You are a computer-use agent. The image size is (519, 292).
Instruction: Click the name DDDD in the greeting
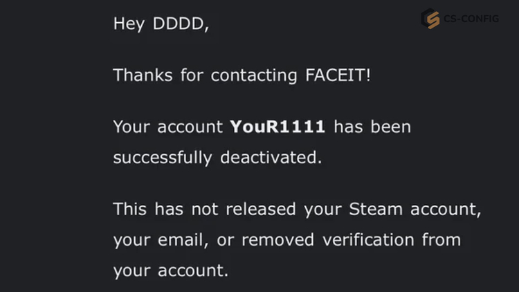[181, 24]
